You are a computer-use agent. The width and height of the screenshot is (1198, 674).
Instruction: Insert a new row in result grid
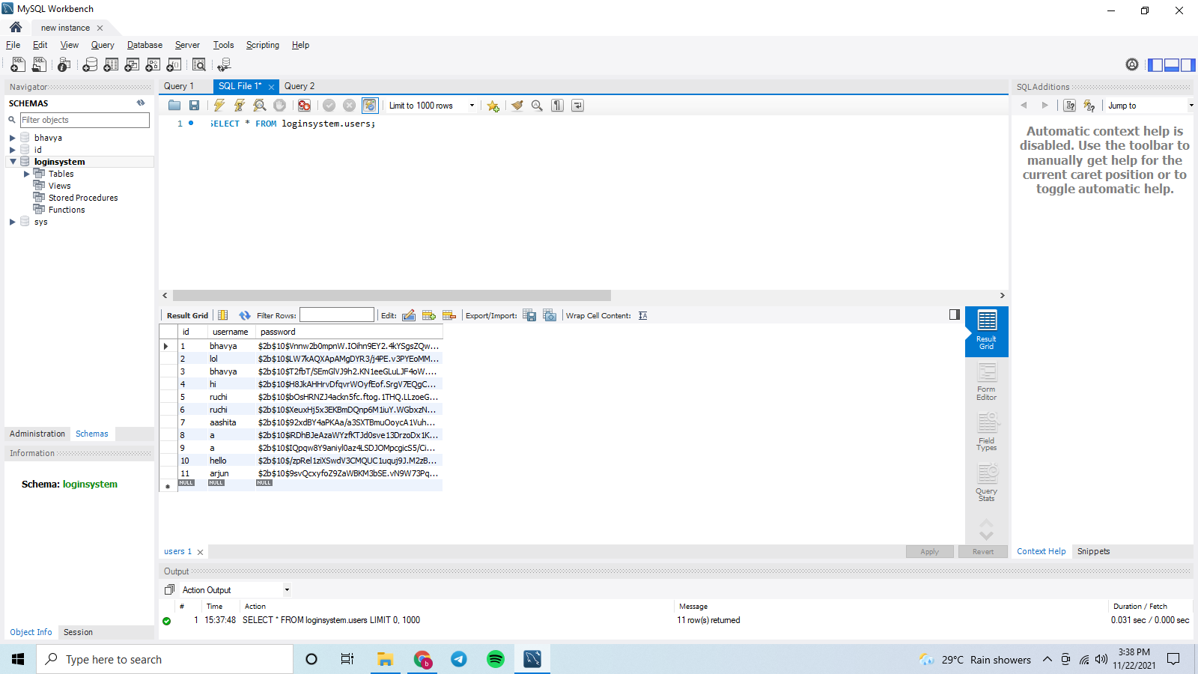[x=429, y=315]
